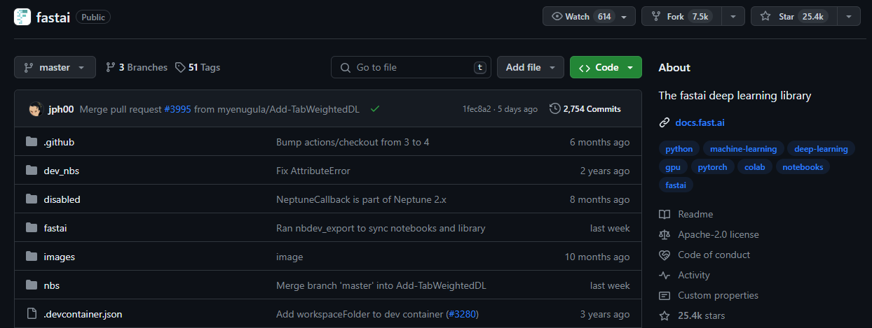Open the 'image' commit message
The image size is (872, 328).
(x=289, y=257)
